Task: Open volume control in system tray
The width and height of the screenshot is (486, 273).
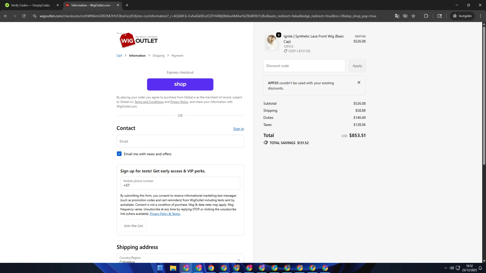Action: pyautogui.click(x=452, y=268)
